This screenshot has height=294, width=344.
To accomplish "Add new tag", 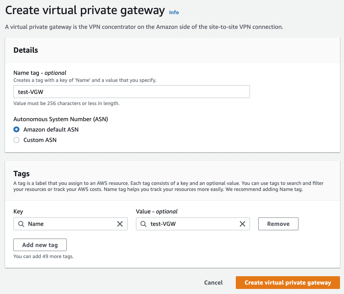I will [x=40, y=245].
